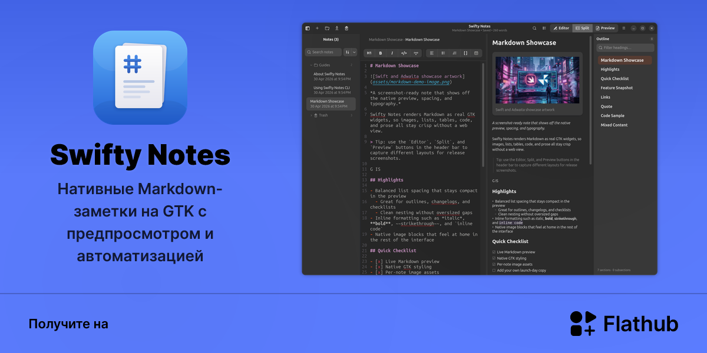Click the '## Highlights' line in editor

click(387, 180)
